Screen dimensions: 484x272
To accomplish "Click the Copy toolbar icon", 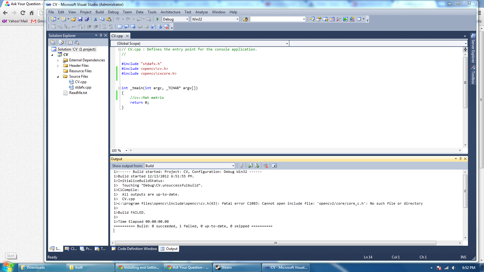I will 102,19.
